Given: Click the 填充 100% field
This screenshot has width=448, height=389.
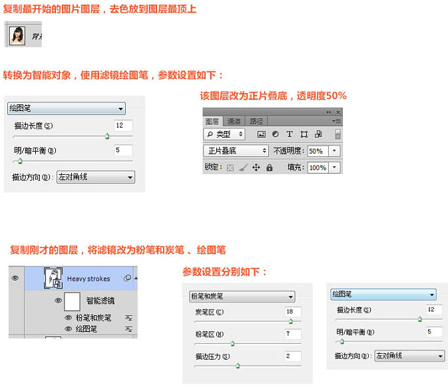Looking at the screenshot, I should pyautogui.click(x=318, y=168).
